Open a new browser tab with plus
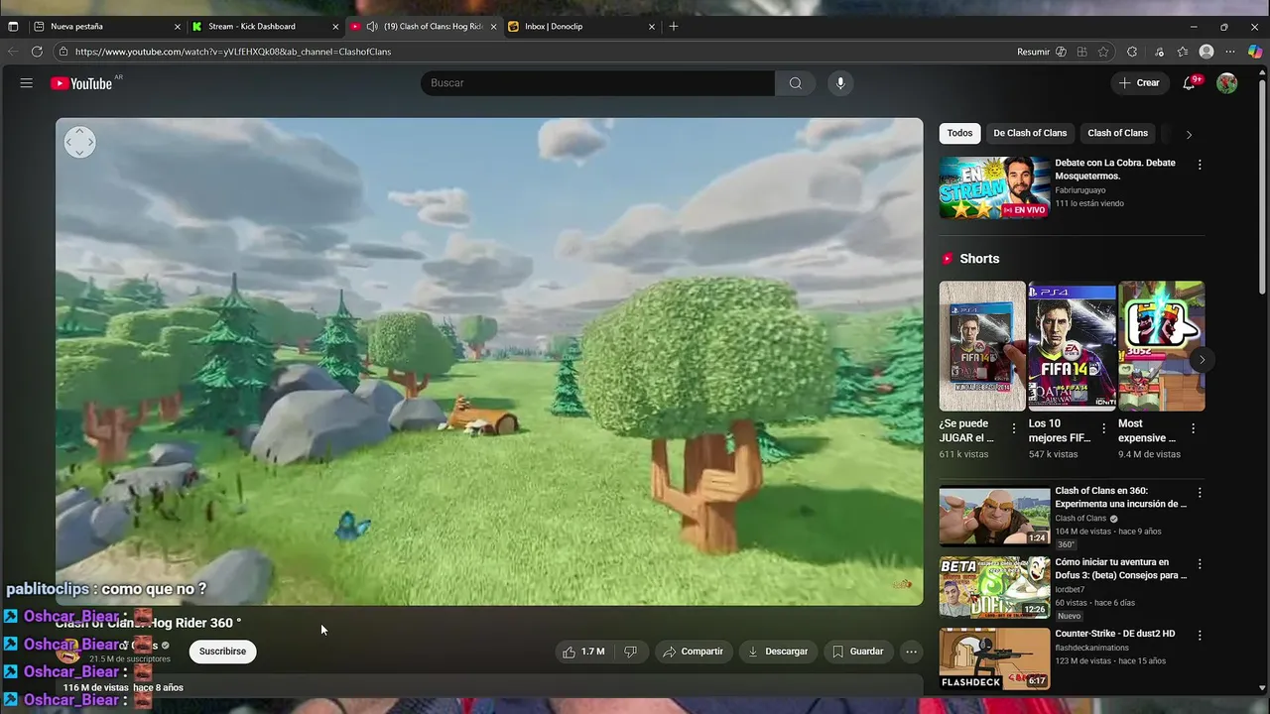This screenshot has width=1270, height=714. (x=674, y=27)
